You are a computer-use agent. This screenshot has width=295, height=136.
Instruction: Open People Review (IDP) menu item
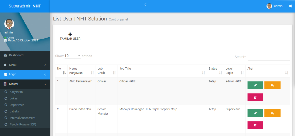click(23, 124)
